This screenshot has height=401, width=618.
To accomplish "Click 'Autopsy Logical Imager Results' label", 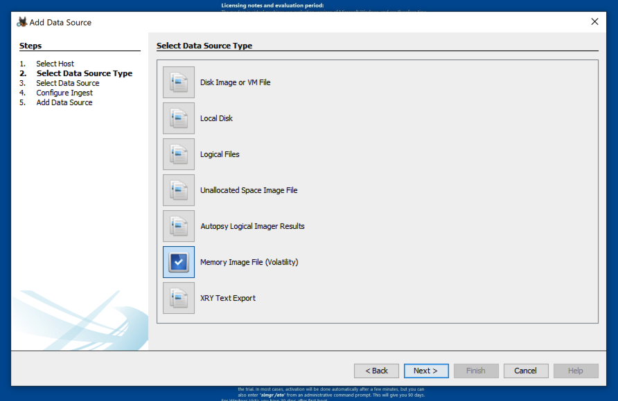I will pos(252,227).
